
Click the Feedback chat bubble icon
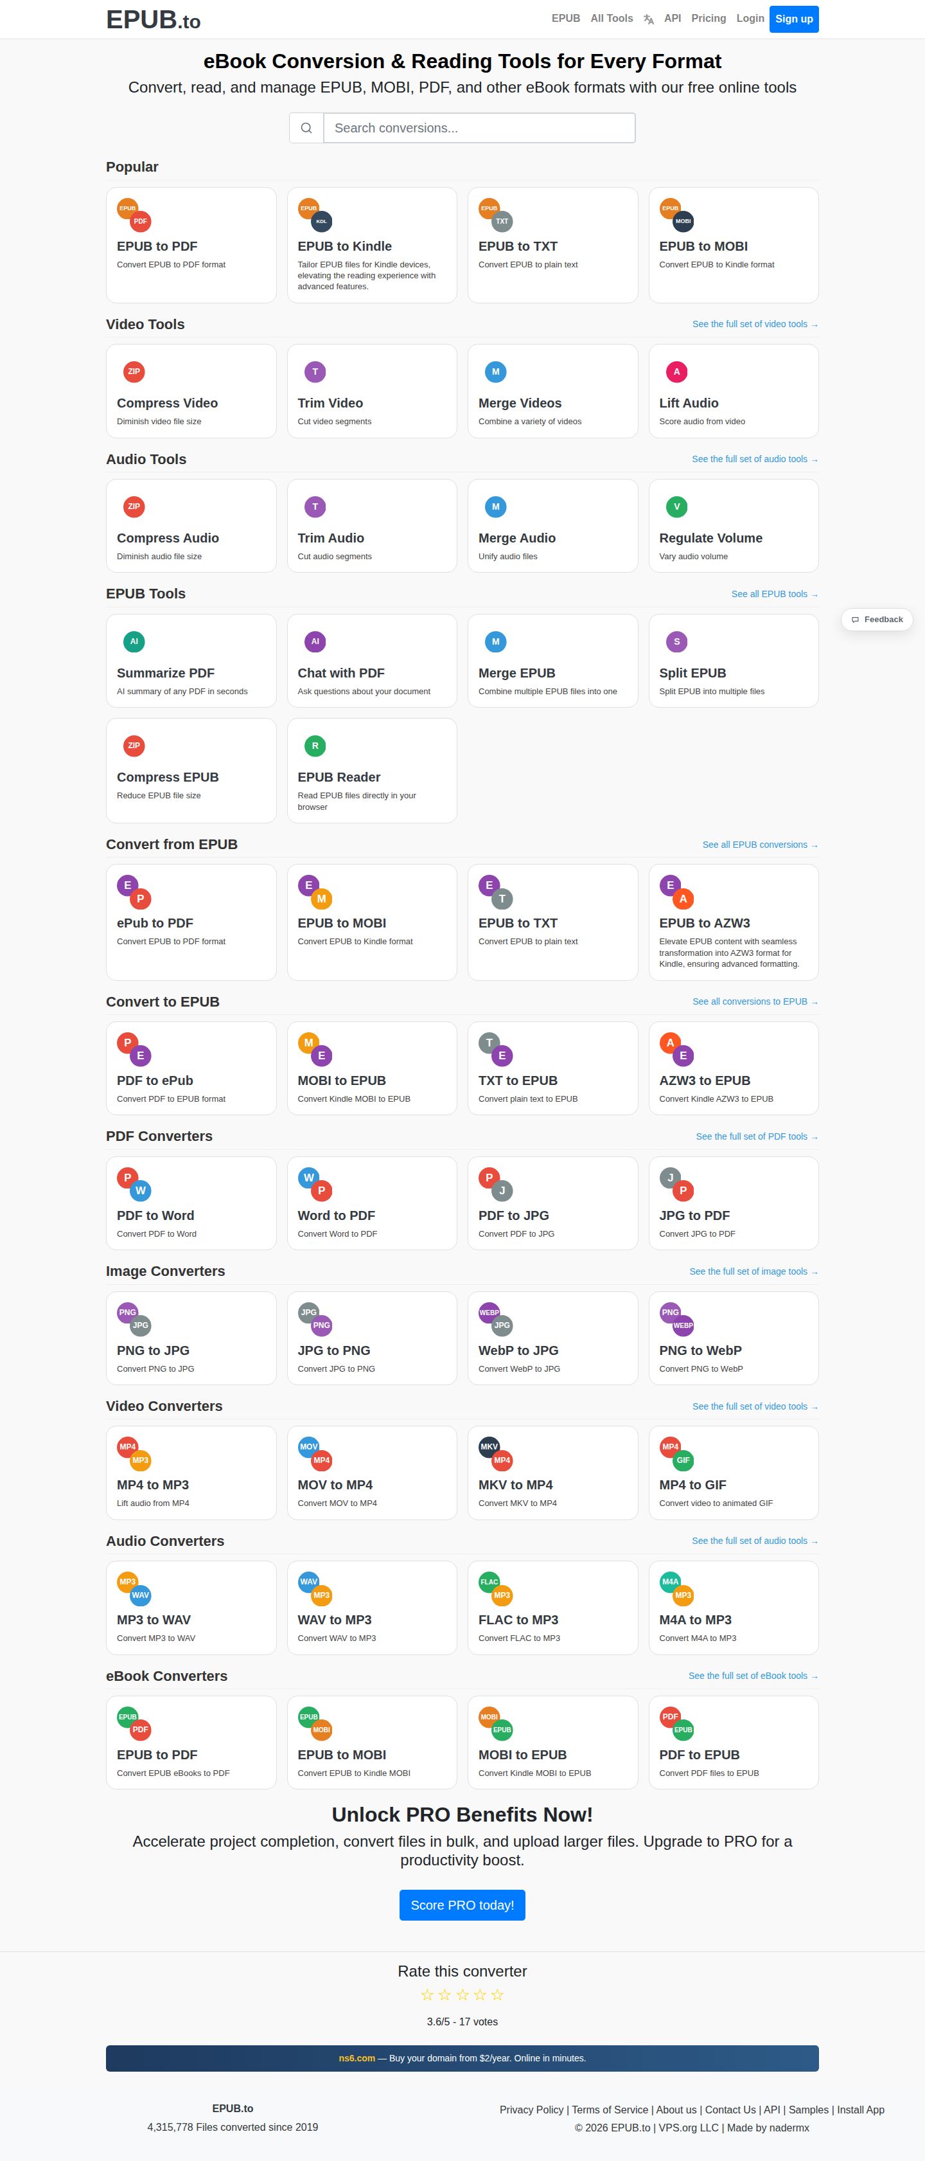(856, 620)
